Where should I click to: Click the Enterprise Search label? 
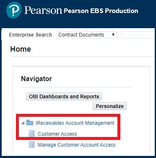[31, 35]
